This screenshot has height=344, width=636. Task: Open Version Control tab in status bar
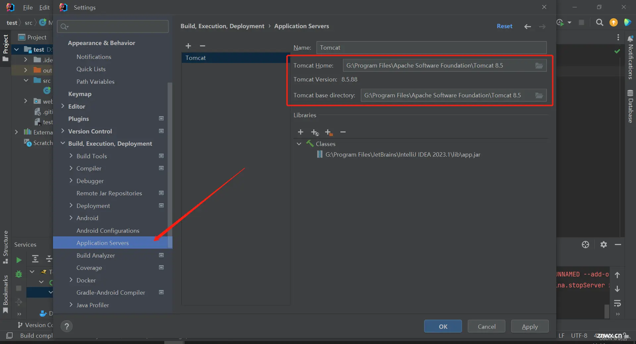pyautogui.click(x=35, y=325)
